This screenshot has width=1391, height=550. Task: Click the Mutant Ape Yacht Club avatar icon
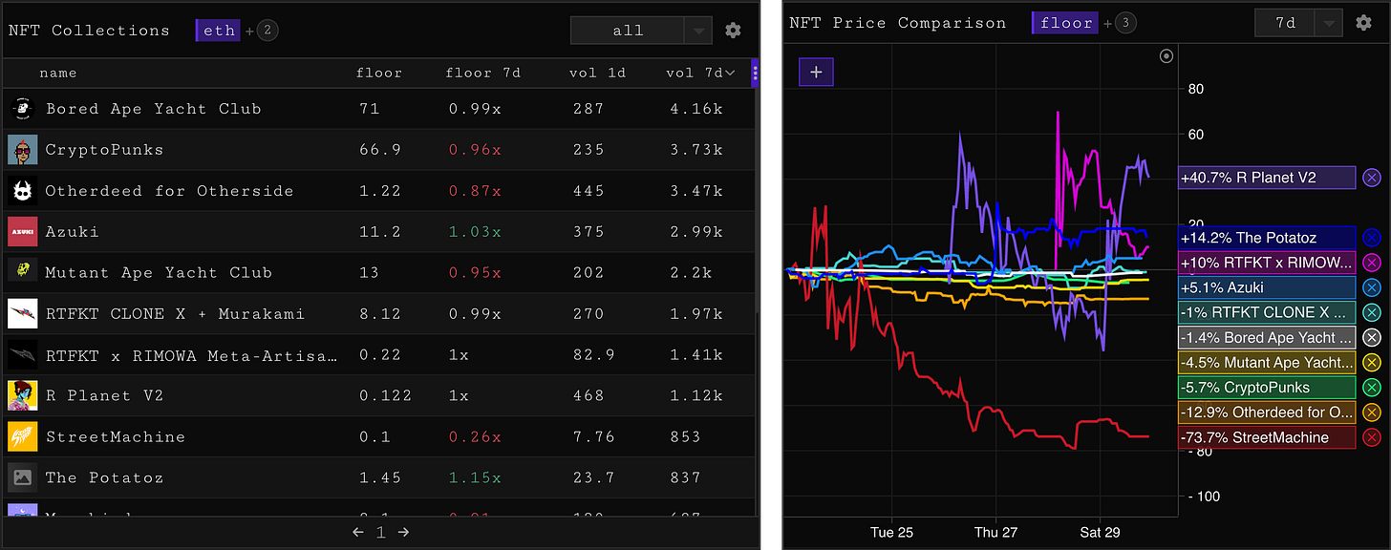[23, 272]
